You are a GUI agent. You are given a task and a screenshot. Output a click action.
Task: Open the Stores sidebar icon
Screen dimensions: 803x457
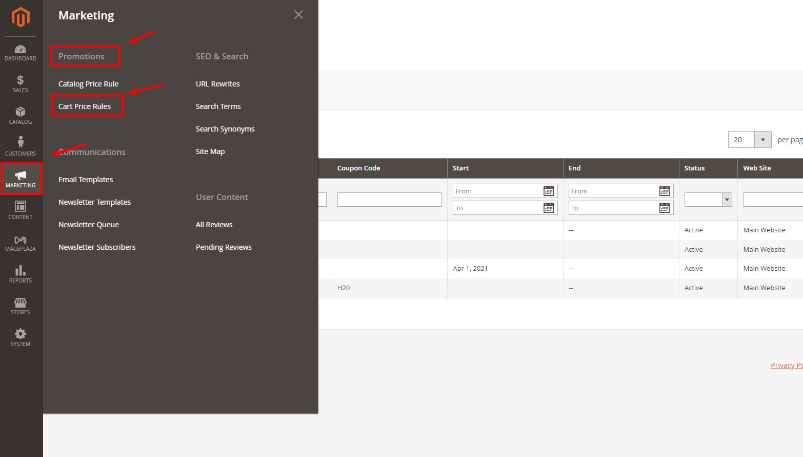pyautogui.click(x=21, y=306)
